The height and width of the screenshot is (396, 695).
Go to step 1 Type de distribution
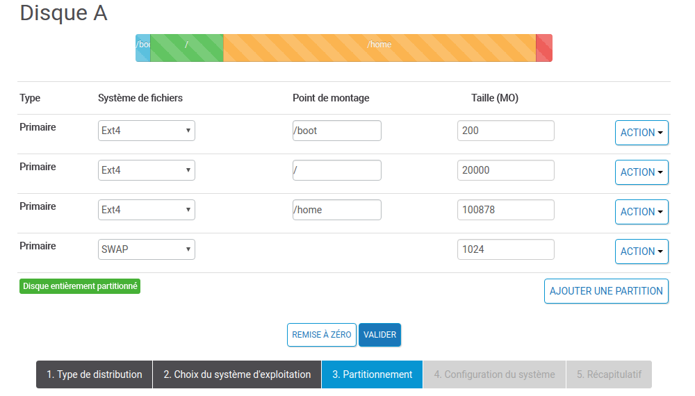coord(94,374)
